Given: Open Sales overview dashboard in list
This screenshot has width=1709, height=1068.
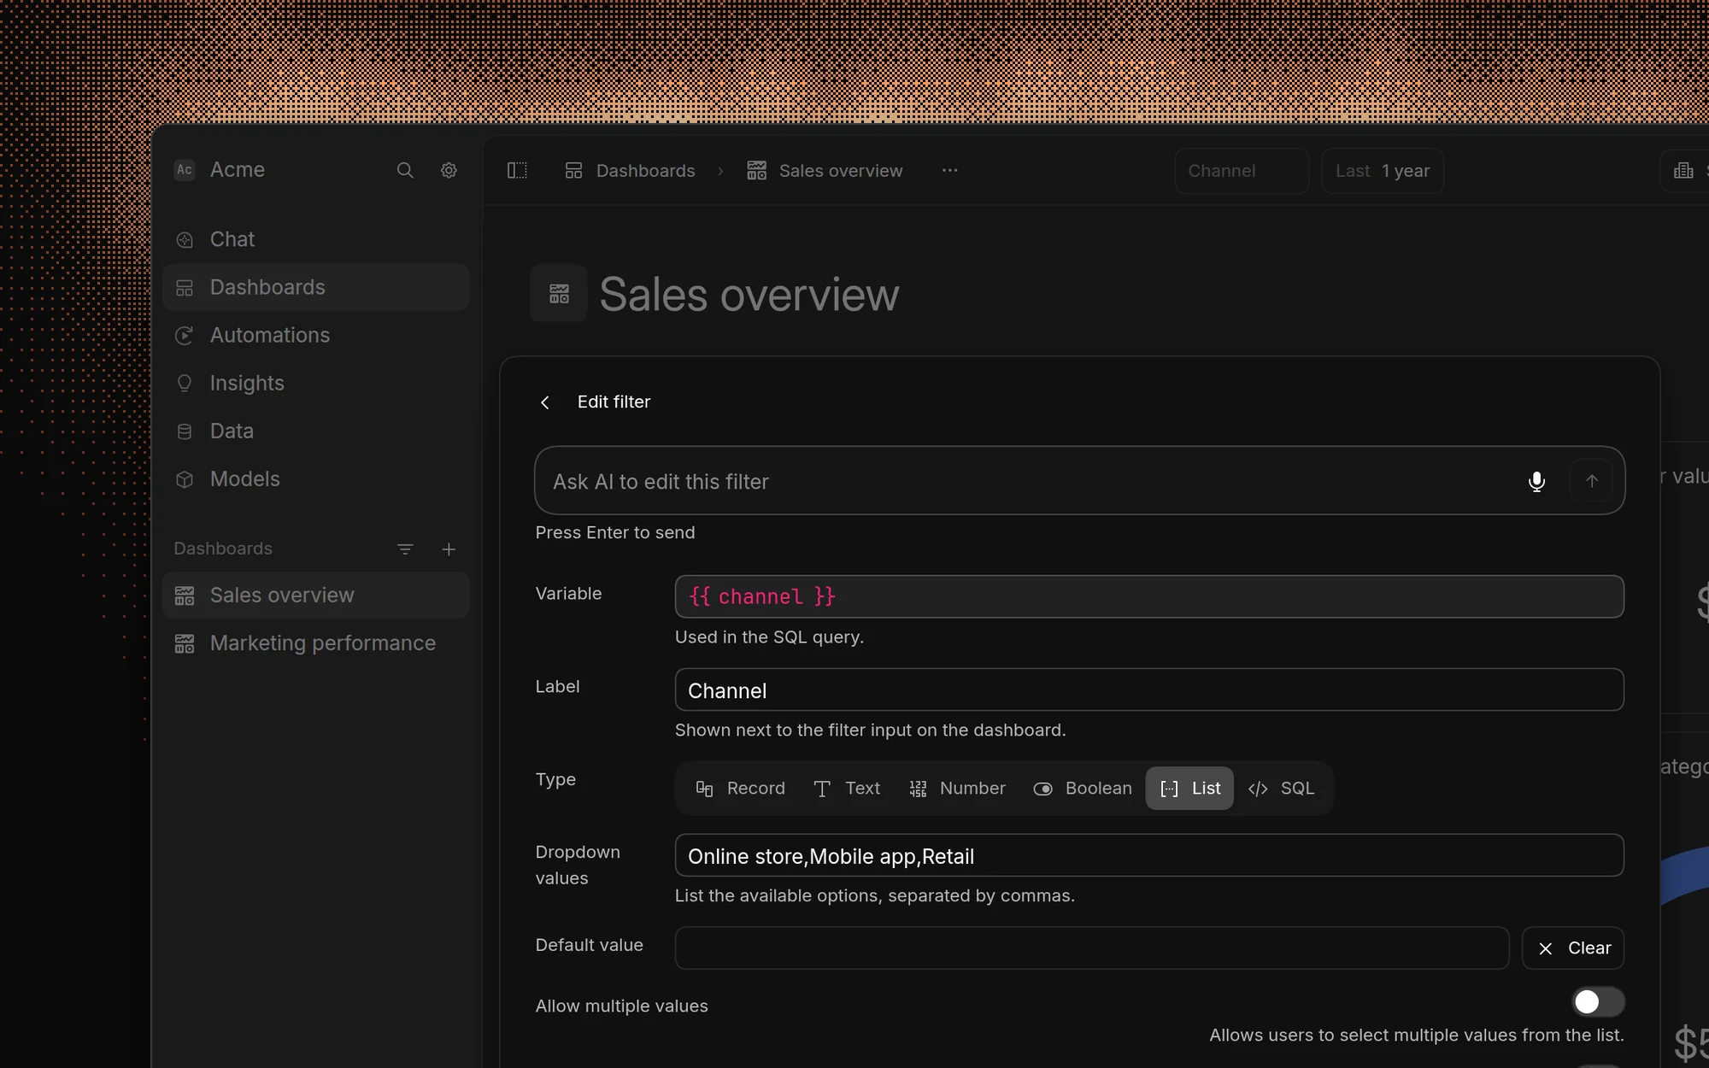Looking at the screenshot, I should click(315, 596).
